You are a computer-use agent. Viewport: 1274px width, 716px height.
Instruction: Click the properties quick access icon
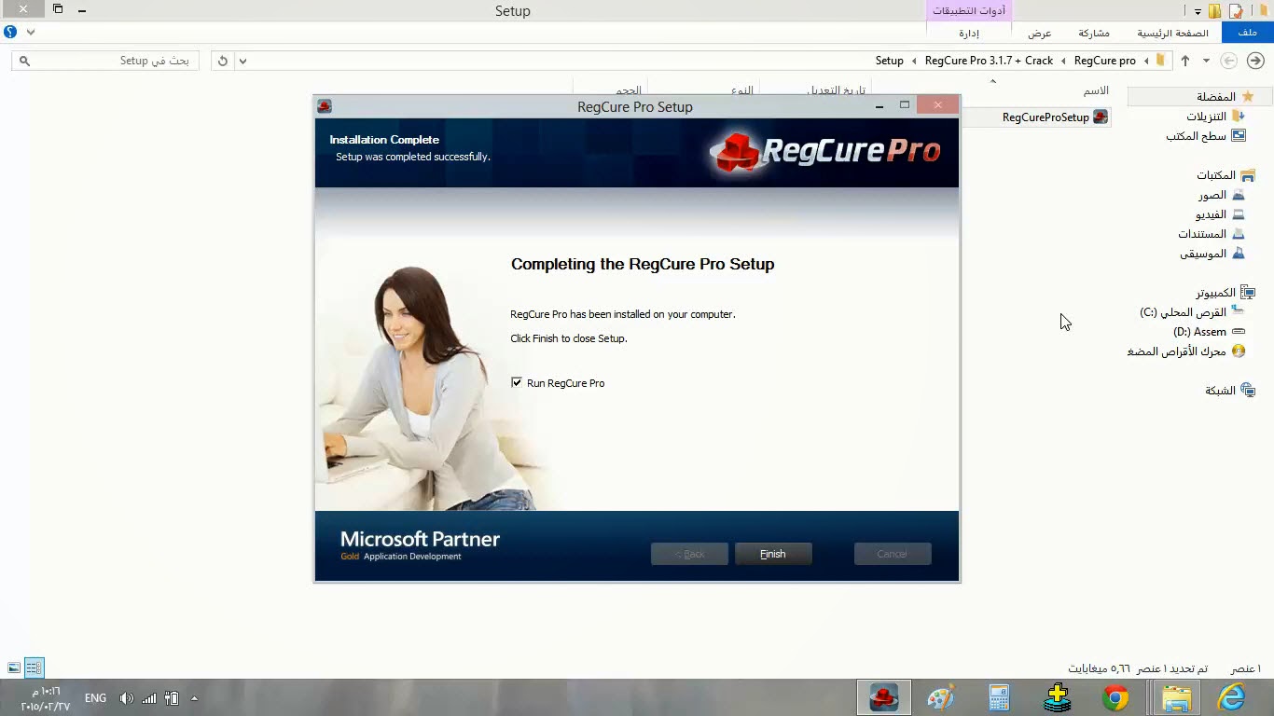1237,11
